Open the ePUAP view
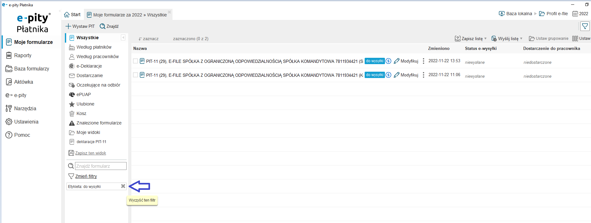Screen dimensions: 591x223 [80, 94]
